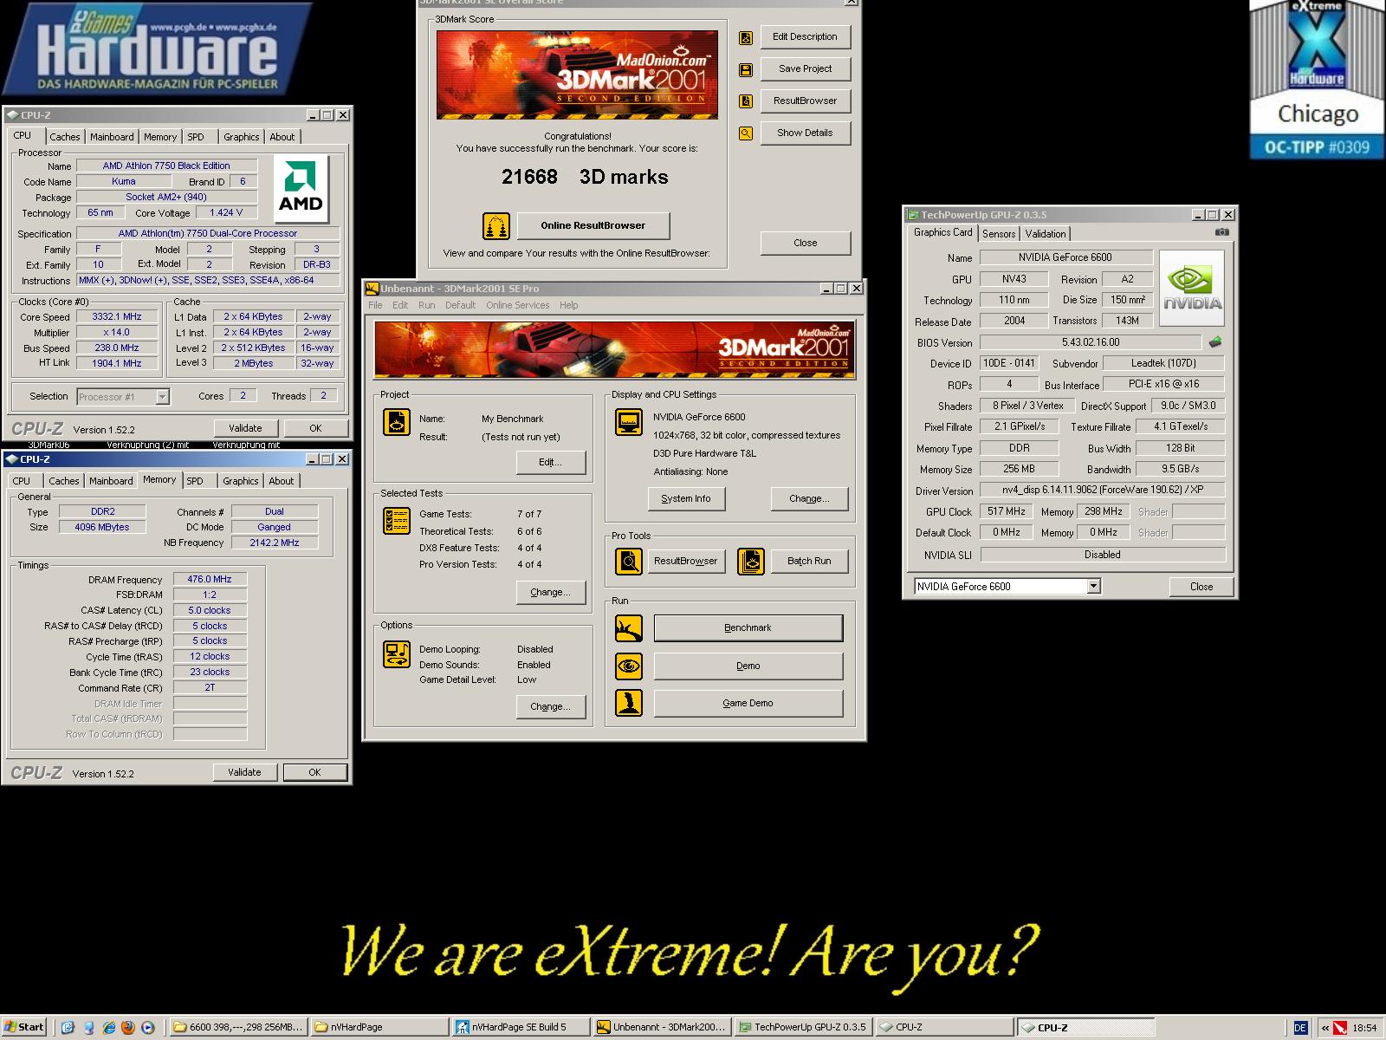Click the BIOS Version field in GPU-Z
The width and height of the screenshot is (1386, 1040).
coord(1091,343)
